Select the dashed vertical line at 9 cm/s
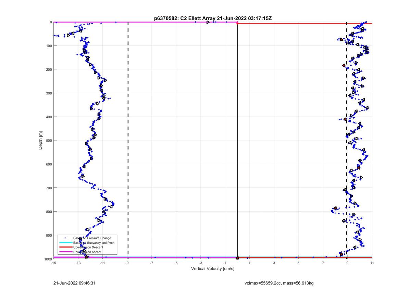The height and width of the screenshot is (291, 411). point(347,140)
